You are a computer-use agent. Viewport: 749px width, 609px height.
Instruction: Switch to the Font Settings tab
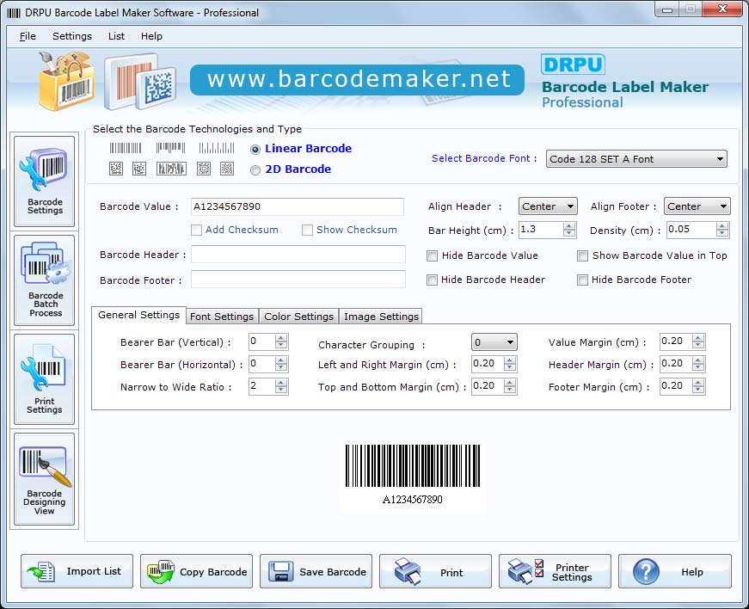[x=222, y=317]
